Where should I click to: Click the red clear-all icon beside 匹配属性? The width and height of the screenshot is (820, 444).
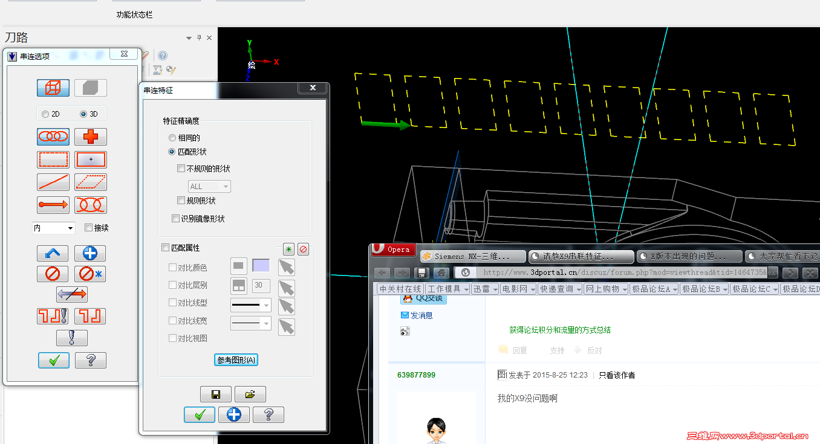point(304,249)
